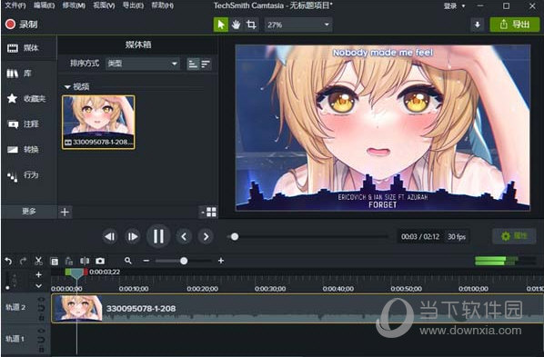The image size is (544, 357).
Task: Open the 修改(M) menu
Action: [74, 5]
